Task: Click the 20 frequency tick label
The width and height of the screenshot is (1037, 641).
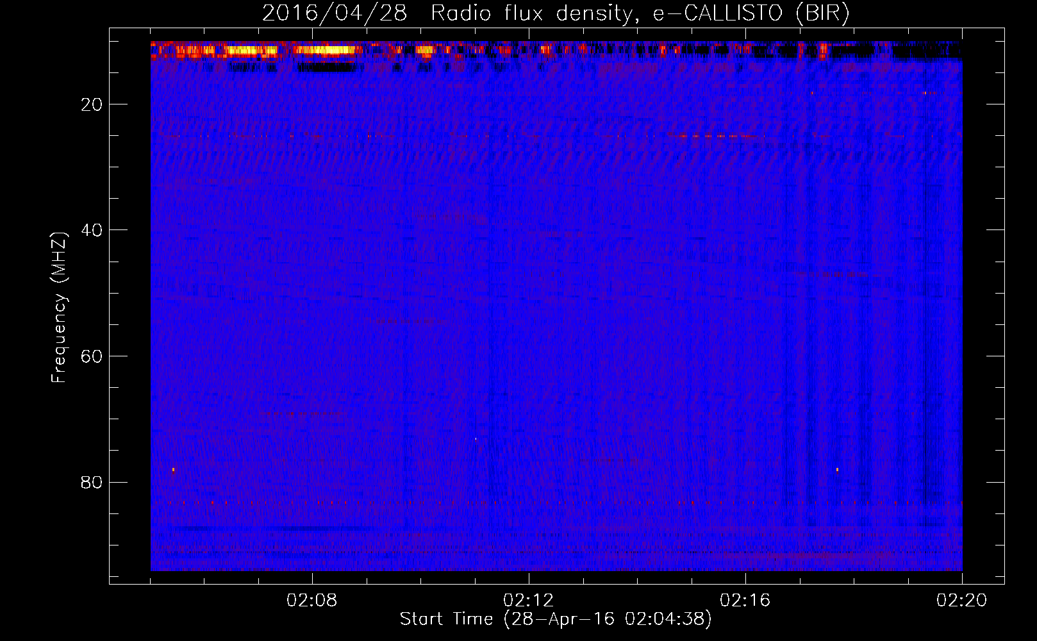Action: coord(92,104)
